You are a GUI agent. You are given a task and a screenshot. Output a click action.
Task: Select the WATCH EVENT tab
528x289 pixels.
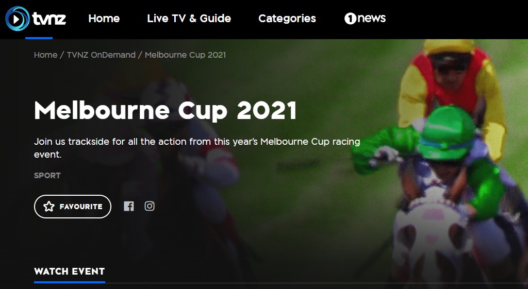coord(70,271)
